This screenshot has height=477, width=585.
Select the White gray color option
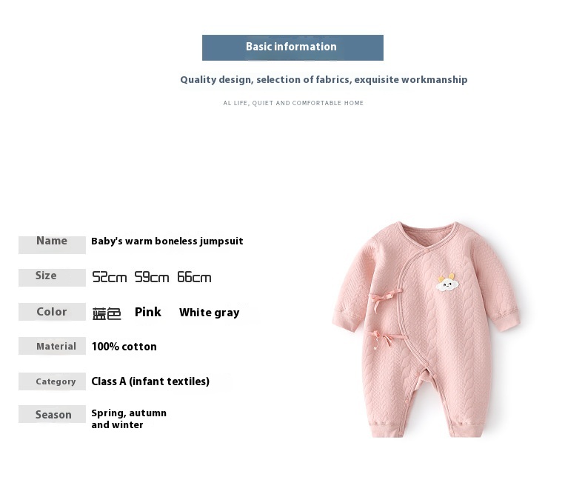[209, 313]
